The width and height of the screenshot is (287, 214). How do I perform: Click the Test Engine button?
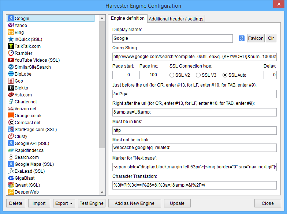point(92,203)
